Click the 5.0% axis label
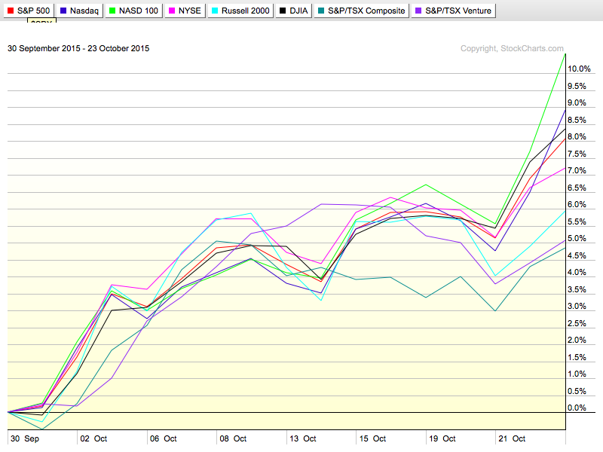Image resolution: width=603 pixels, height=452 pixels. [577, 238]
